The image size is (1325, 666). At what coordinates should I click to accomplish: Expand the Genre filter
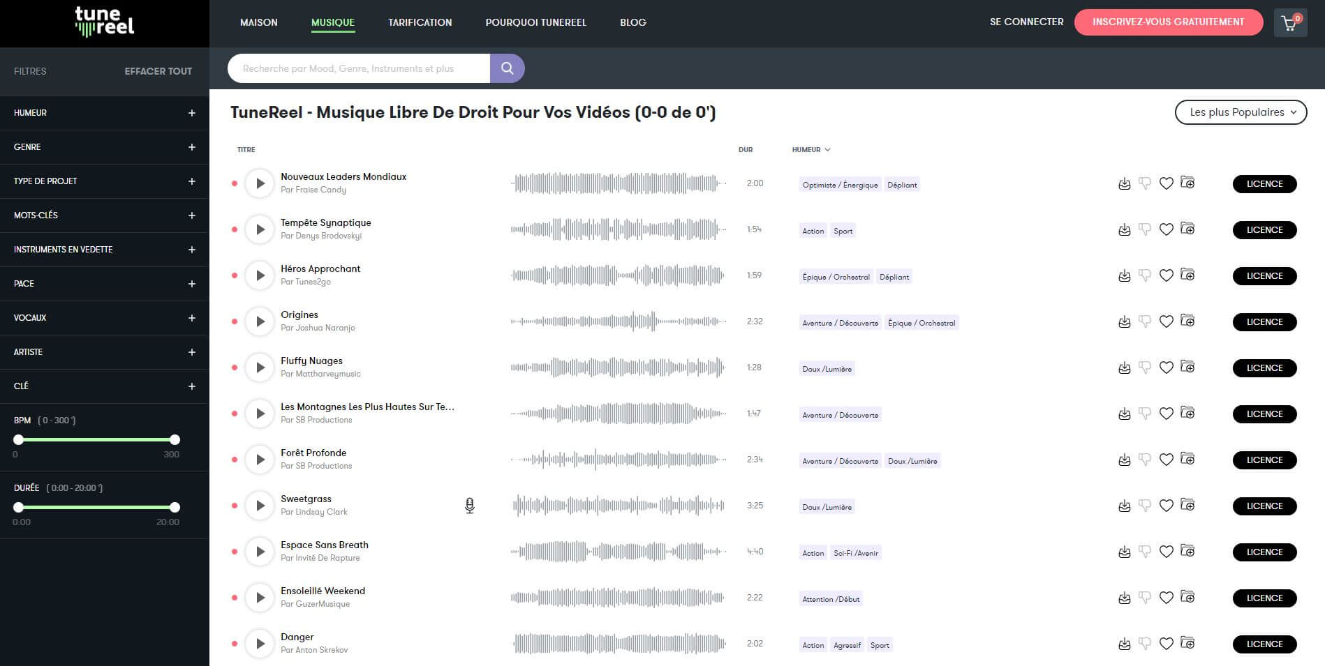104,147
